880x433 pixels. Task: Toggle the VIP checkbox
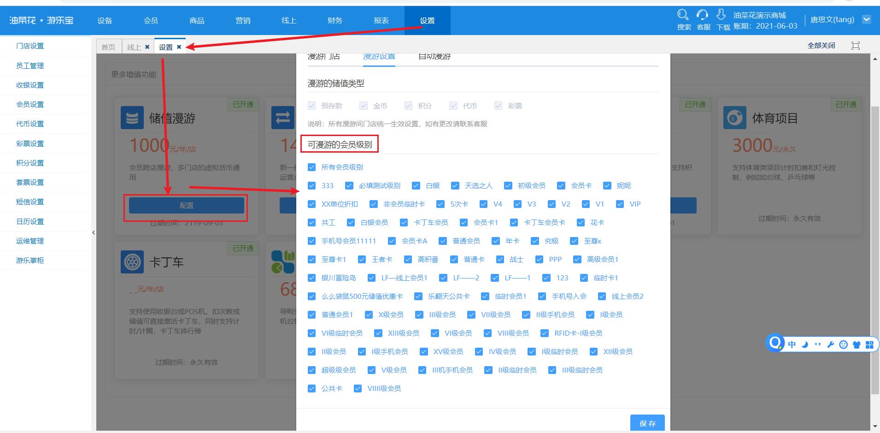pyautogui.click(x=620, y=204)
